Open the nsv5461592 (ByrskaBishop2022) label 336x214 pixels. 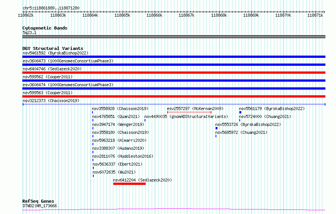[x=55, y=53]
